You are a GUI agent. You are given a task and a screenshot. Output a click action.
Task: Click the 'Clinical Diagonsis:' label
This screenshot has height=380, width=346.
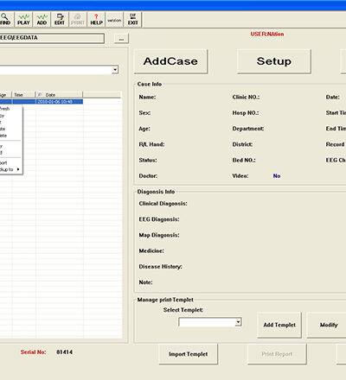163,204
